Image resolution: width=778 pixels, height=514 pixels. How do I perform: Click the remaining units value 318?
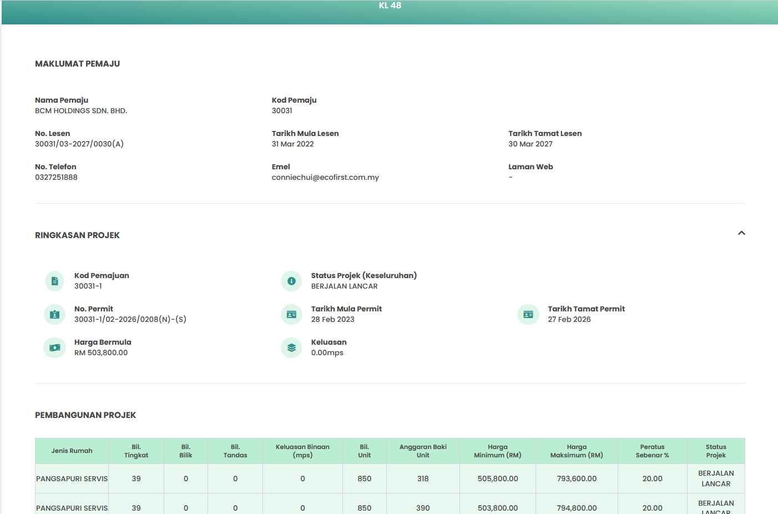click(423, 478)
